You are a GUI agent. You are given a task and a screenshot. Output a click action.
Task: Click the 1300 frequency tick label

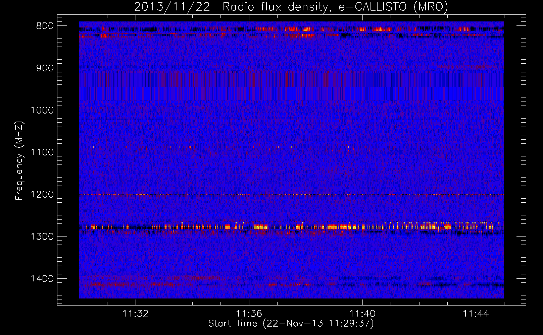point(42,237)
